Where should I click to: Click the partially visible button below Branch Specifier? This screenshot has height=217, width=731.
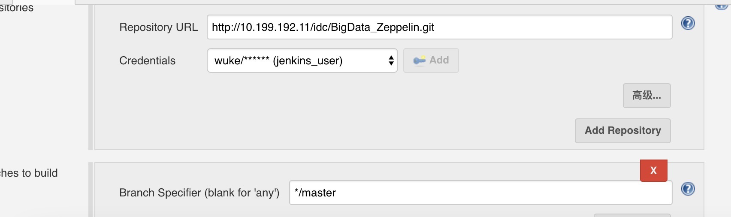click(632, 215)
